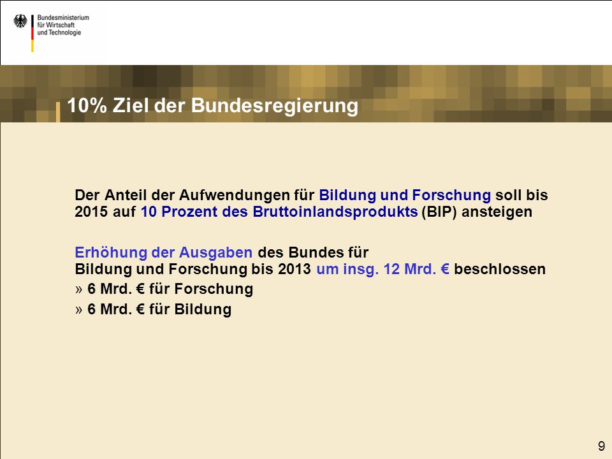This screenshot has height=459, width=612.
Task: Click bullet '6 Mrd. € für Forschung'
Action: [164, 289]
